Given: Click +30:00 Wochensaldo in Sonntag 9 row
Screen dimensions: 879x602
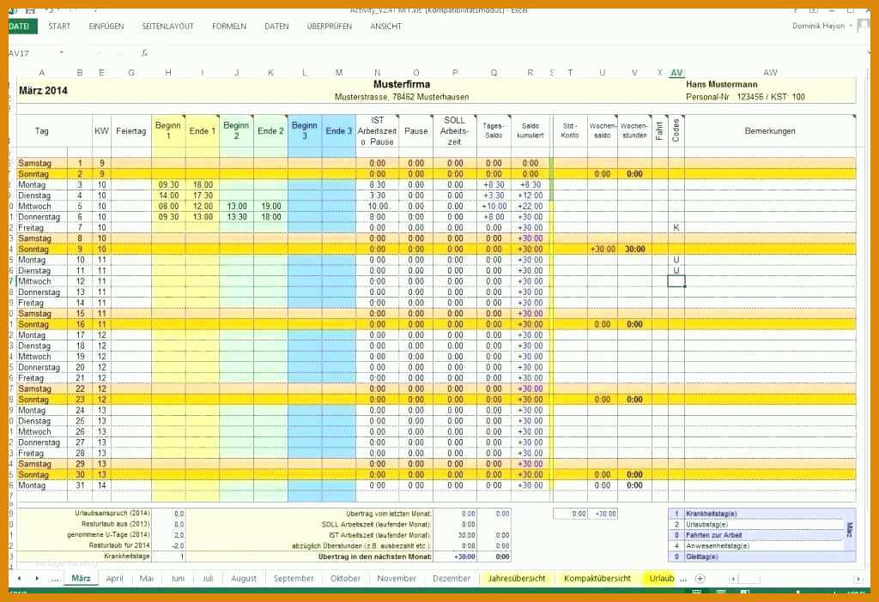Looking at the screenshot, I should pyautogui.click(x=603, y=250).
